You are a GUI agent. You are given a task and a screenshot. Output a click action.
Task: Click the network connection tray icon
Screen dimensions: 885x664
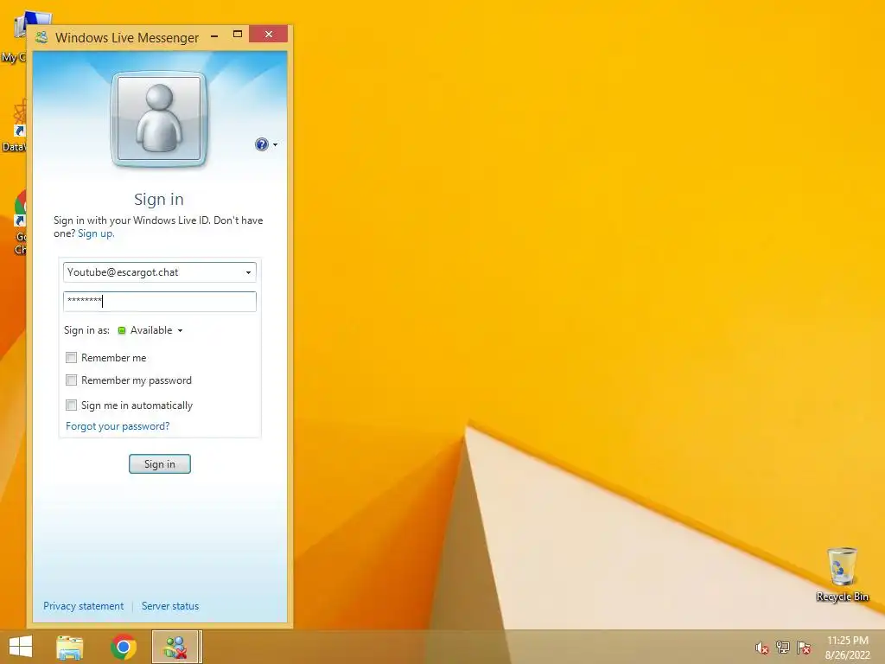[783, 648]
